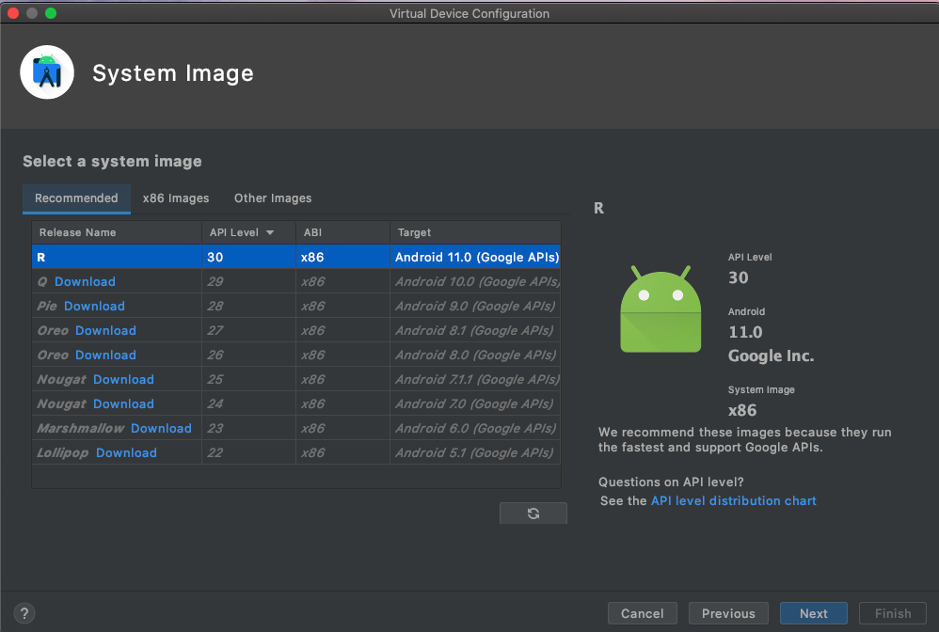Download the Pie system image

pos(97,306)
